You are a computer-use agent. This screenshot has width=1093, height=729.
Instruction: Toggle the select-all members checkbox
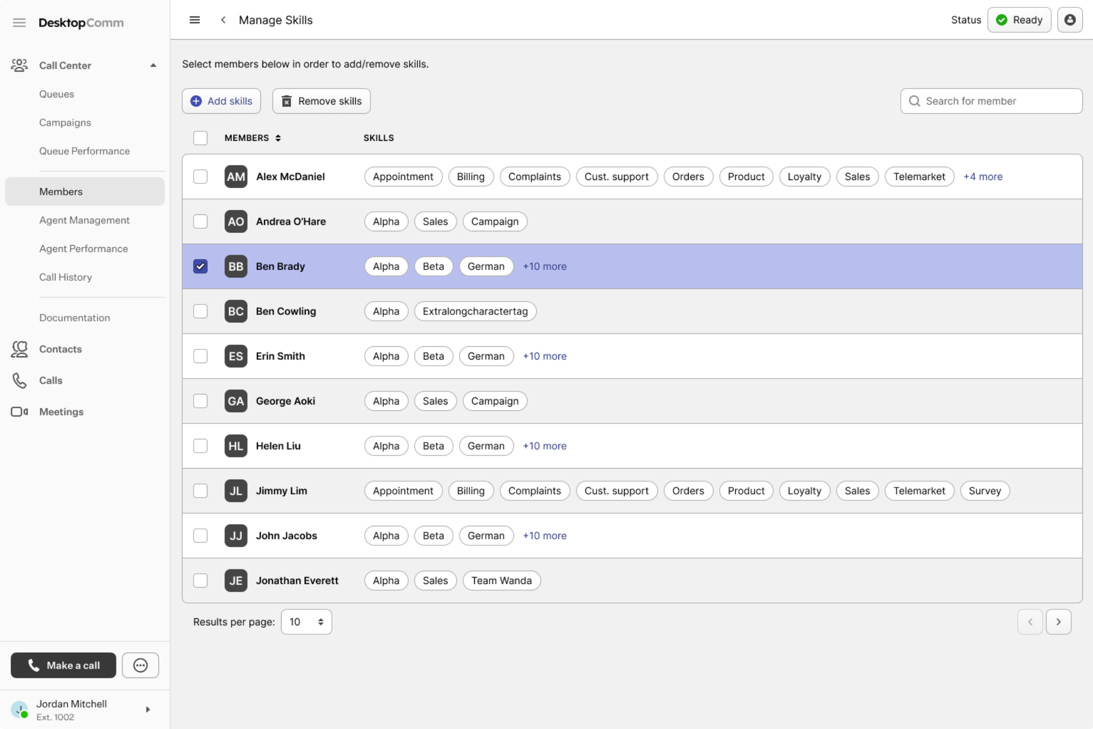coord(200,138)
